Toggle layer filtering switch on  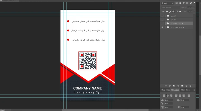pyautogui.click(x=194, y=3)
